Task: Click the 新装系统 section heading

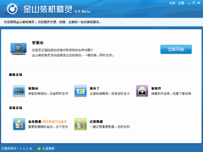Action: coord(16,75)
